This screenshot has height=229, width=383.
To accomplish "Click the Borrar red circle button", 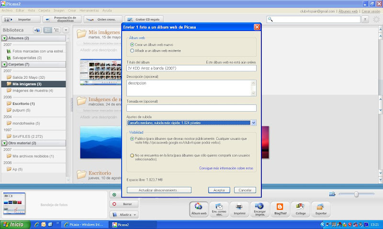I will tap(124, 204).
